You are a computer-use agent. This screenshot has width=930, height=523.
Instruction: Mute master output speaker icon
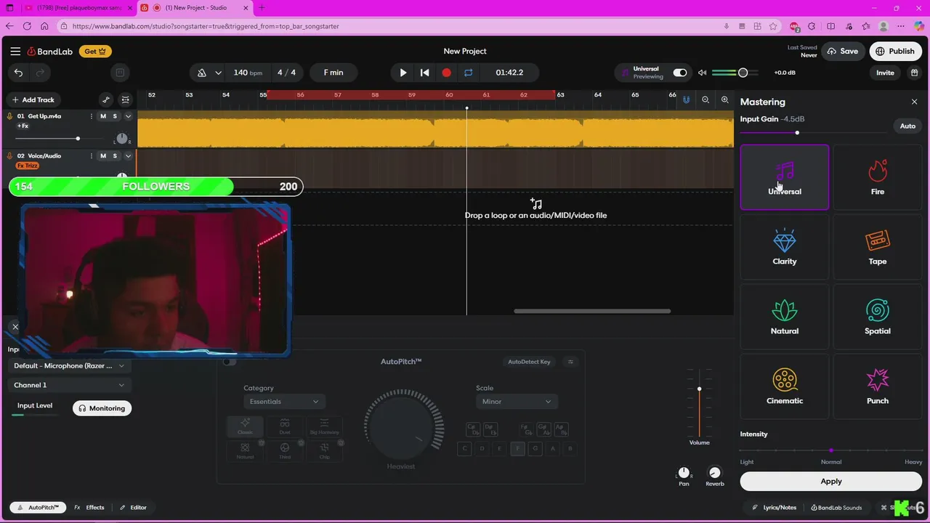[702, 73]
